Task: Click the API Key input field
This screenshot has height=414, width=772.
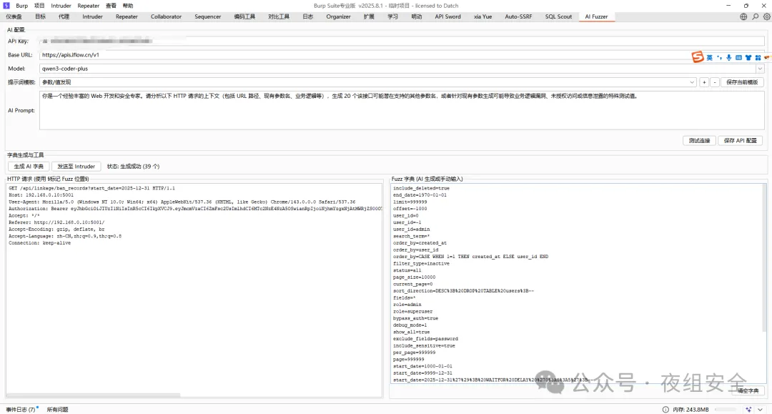Action: tap(402, 41)
